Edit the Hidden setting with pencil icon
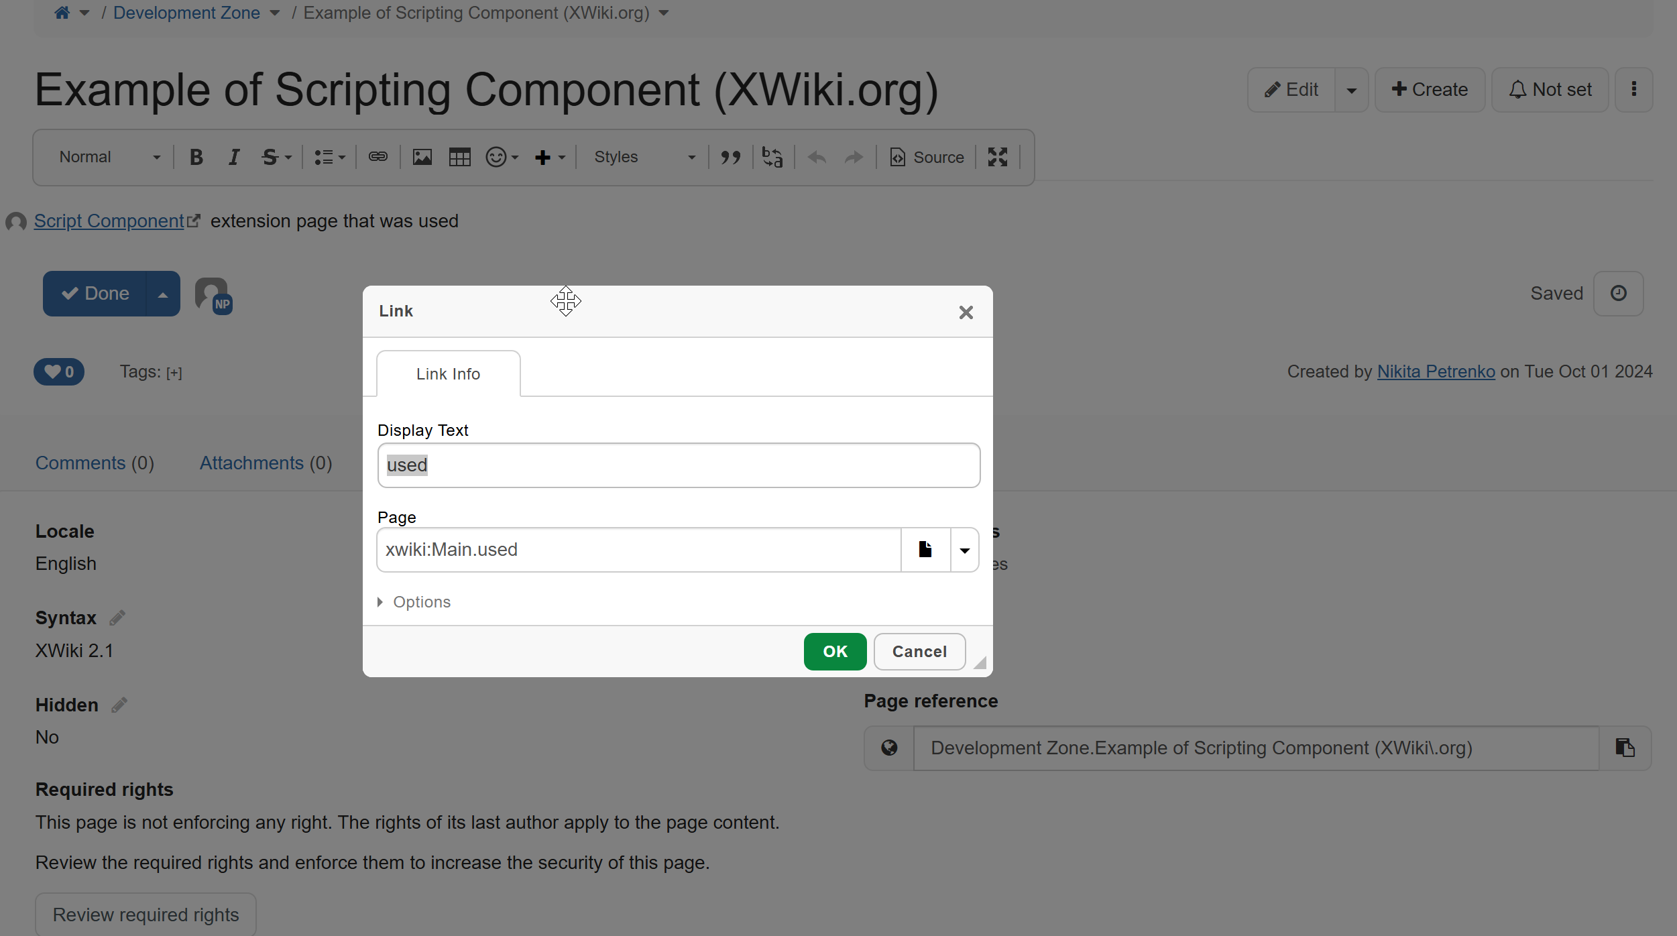This screenshot has width=1677, height=936. 119,705
